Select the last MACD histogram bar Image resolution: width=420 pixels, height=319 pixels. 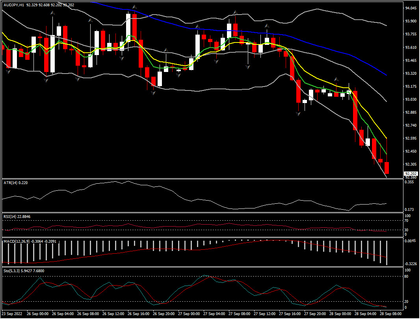pos(387,253)
